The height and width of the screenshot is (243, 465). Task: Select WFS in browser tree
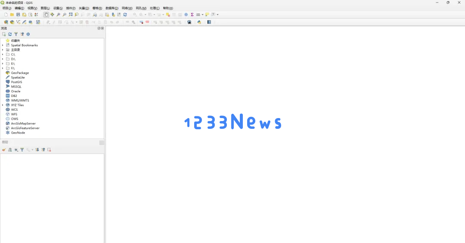pyautogui.click(x=14, y=114)
